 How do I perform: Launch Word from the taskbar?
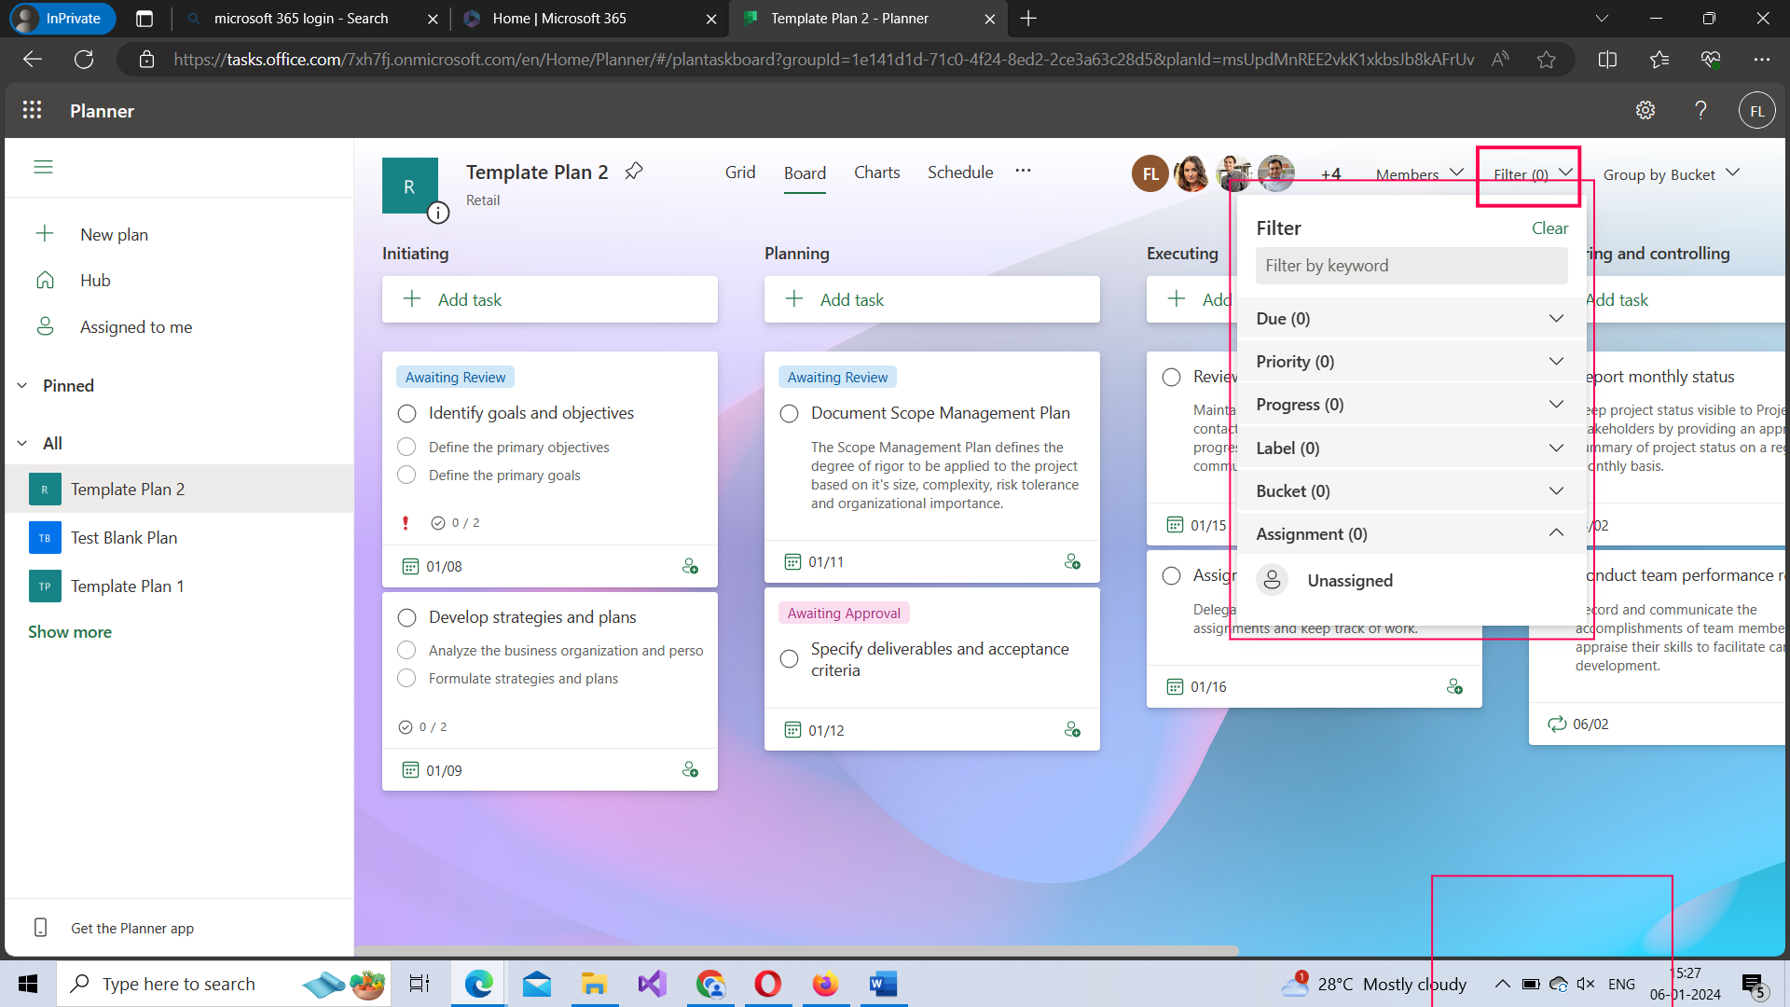click(x=883, y=984)
